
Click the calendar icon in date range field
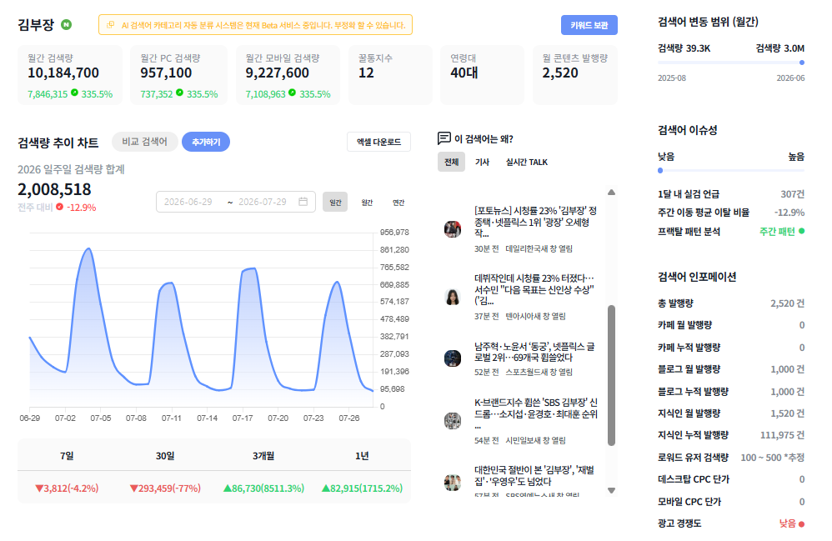[x=303, y=202]
